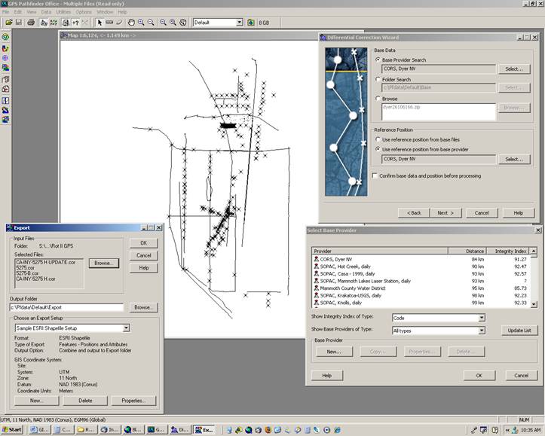Click 'Update List' in Select Base Provider

[519, 330]
